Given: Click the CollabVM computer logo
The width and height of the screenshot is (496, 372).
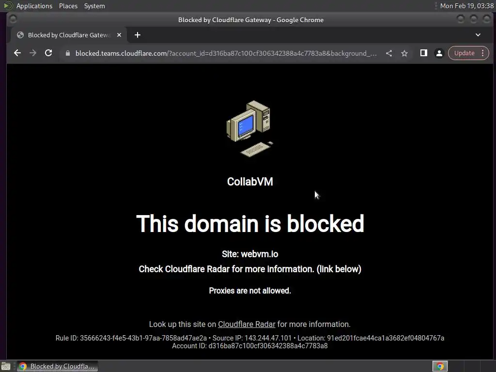Looking at the screenshot, I should coord(250,128).
